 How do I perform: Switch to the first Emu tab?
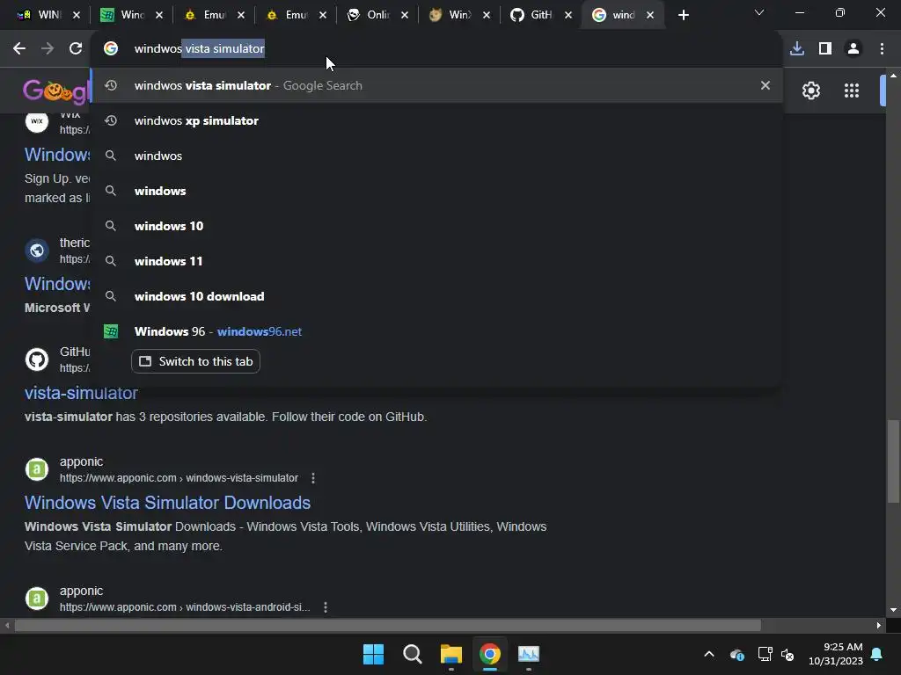pos(205,15)
